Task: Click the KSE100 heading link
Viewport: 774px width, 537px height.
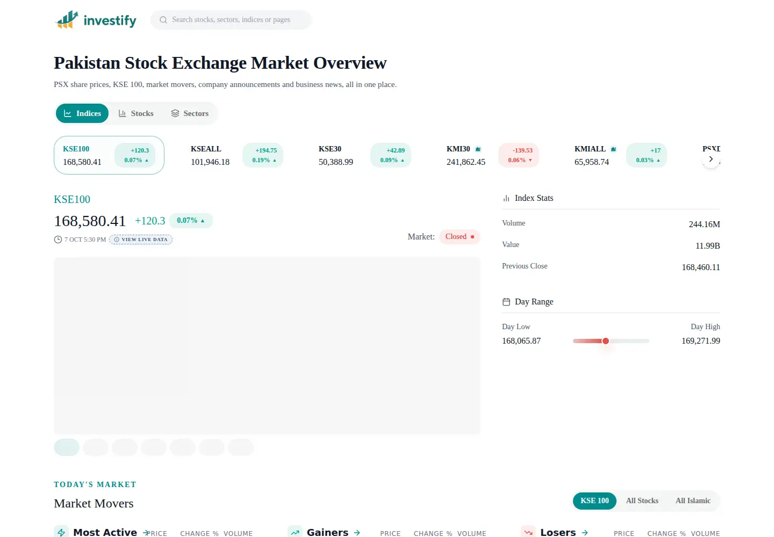Action: [x=72, y=199]
